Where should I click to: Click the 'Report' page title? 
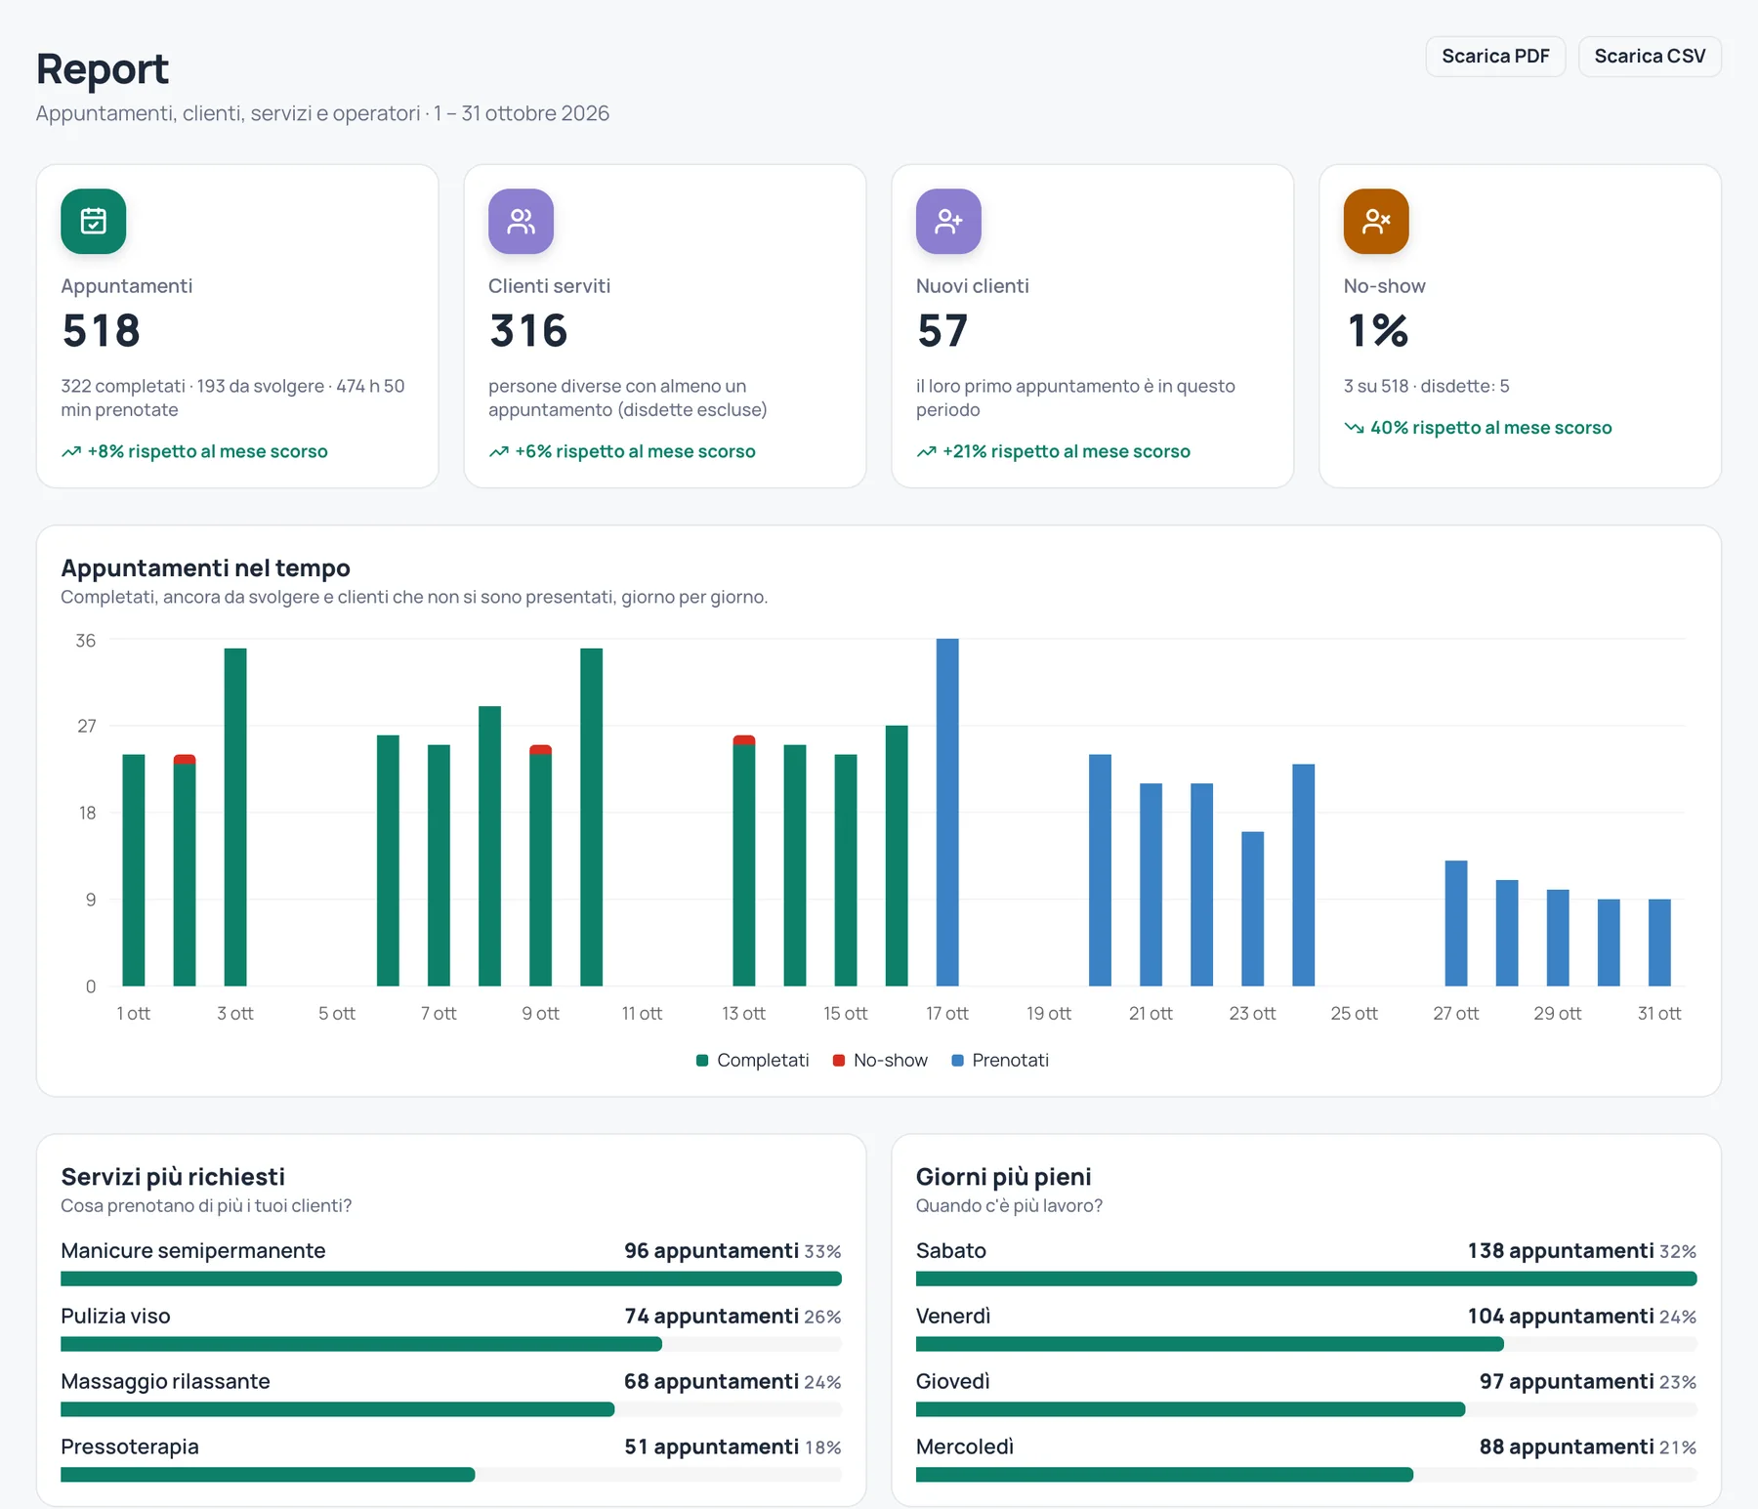103,68
